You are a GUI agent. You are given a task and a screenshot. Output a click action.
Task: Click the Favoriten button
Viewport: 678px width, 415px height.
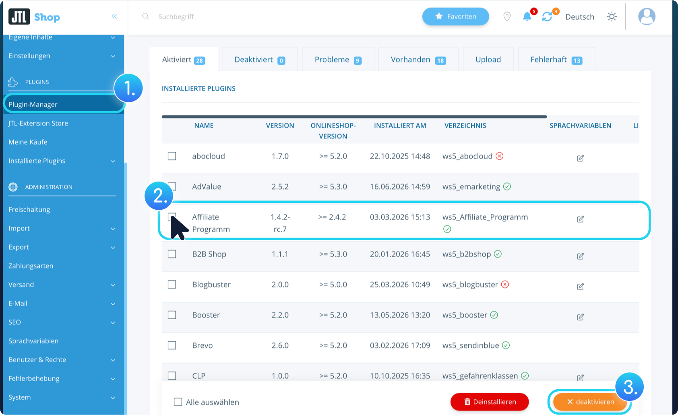[456, 17]
